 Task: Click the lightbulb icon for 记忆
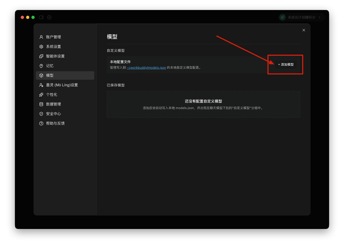pos(41,66)
